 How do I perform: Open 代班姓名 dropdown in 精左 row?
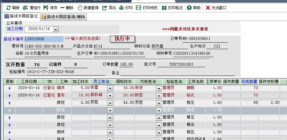click(159, 118)
